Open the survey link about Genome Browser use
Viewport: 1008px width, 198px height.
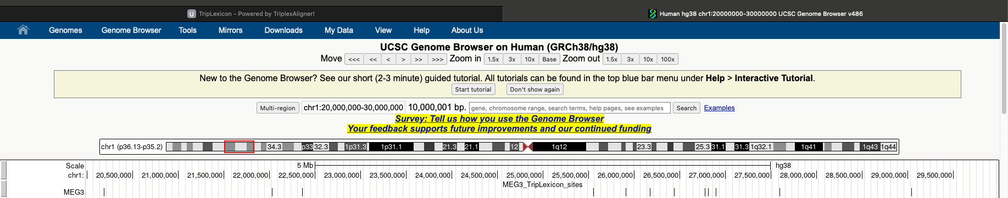499,118
